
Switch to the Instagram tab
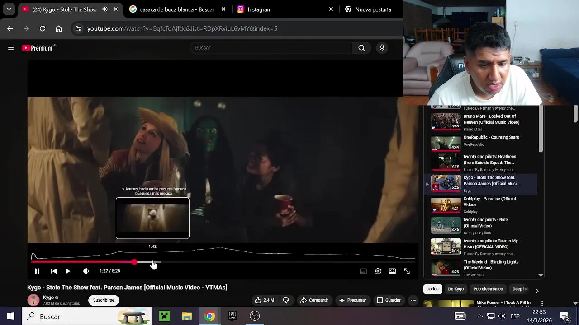pyautogui.click(x=285, y=9)
